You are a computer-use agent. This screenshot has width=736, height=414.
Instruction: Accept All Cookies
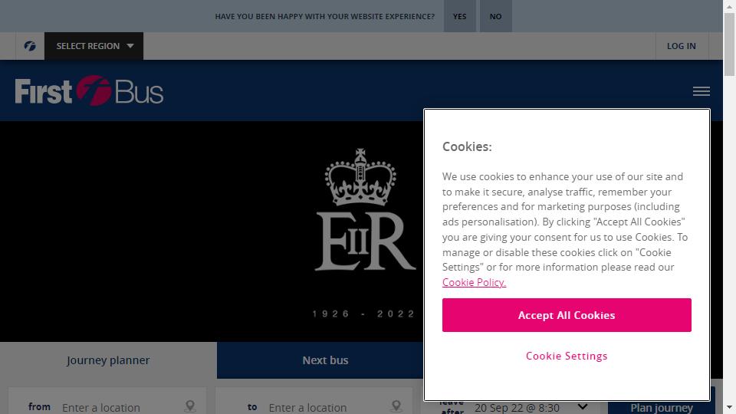567,315
